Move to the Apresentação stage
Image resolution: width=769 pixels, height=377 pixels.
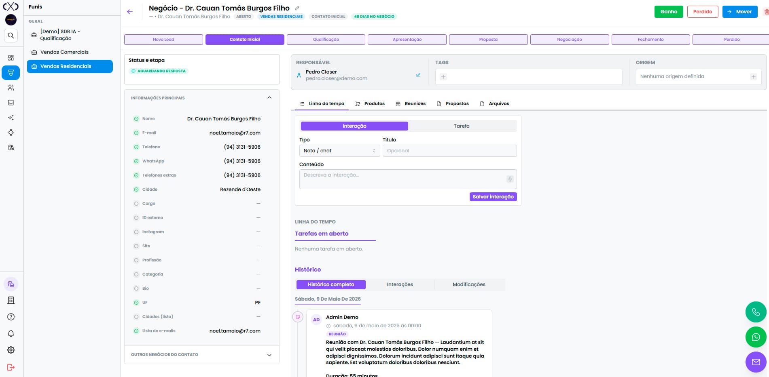(x=407, y=40)
